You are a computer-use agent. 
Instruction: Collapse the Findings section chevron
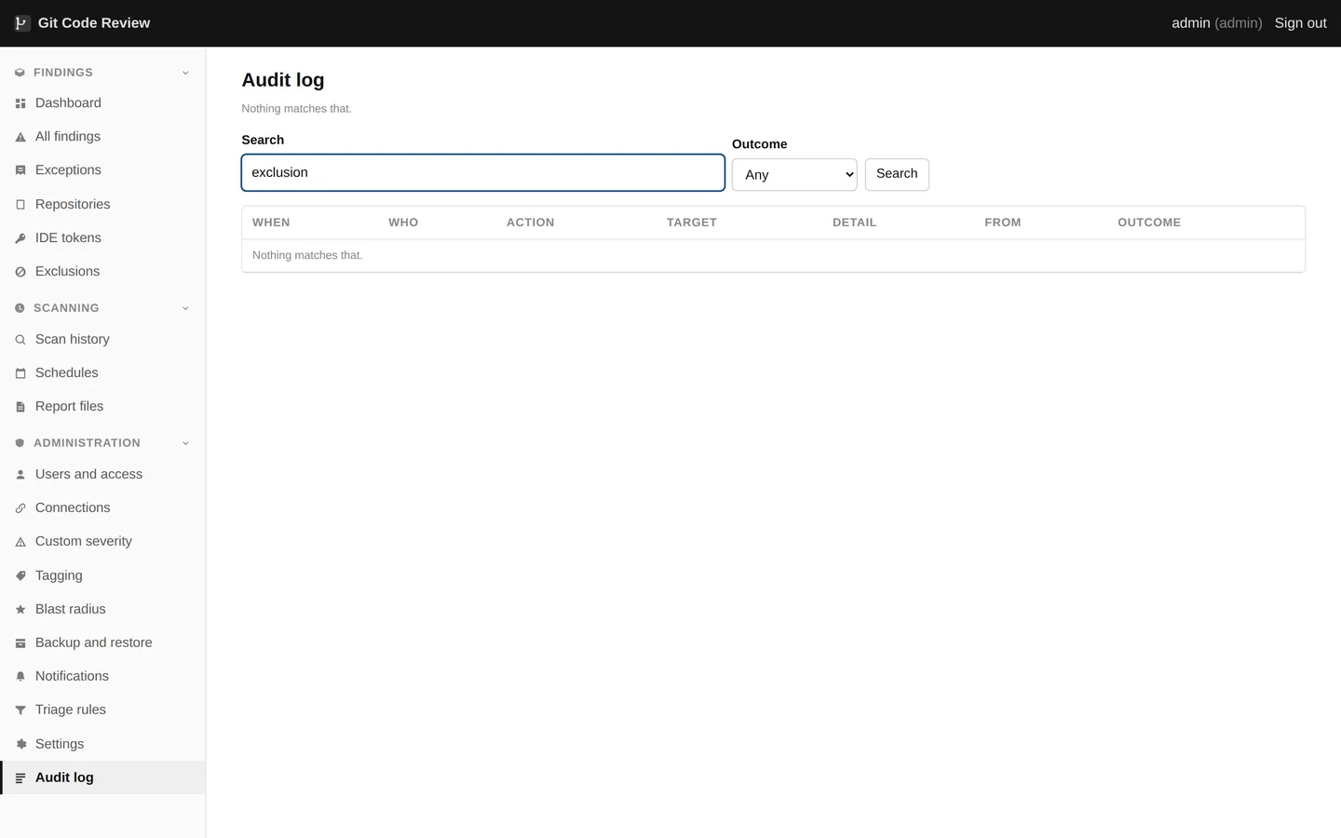185,73
